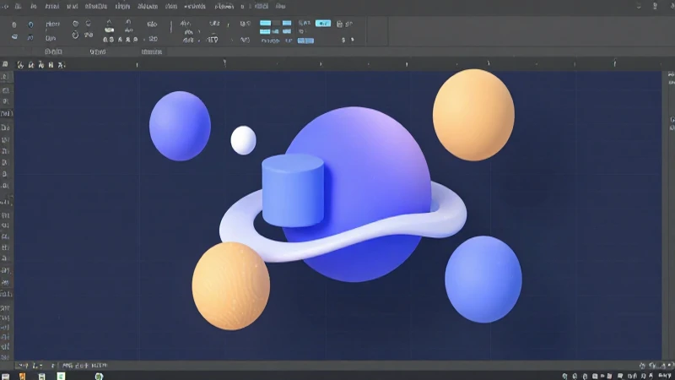Open the Windows Start menu on the taskbar

click(x=6, y=377)
